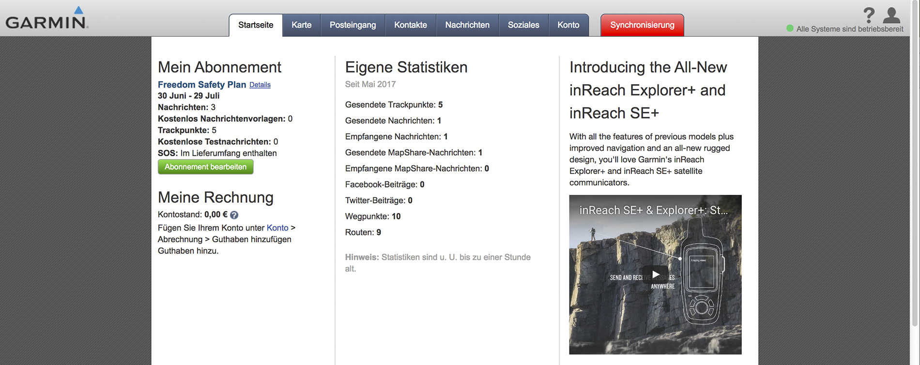This screenshot has width=920, height=365.
Task: Open the user profile icon
Action: pos(891,15)
